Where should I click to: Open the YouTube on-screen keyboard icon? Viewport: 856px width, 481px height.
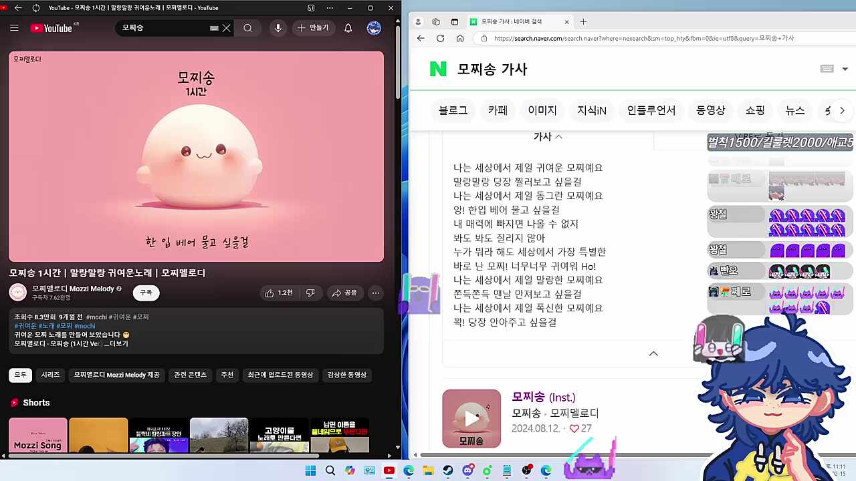click(x=214, y=28)
